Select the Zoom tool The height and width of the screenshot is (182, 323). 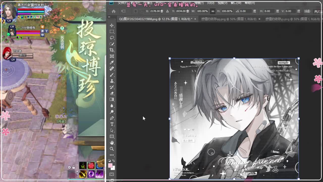coord(112,149)
